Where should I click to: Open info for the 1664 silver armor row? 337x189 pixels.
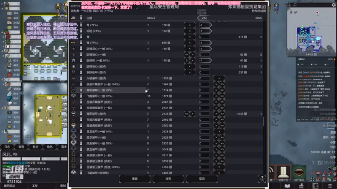pos(81,84)
